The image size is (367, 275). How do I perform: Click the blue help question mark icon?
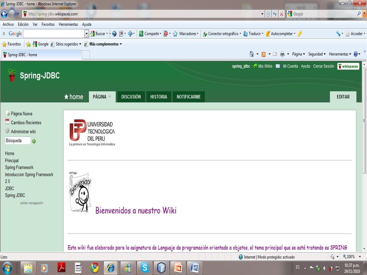pyautogui.click(x=356, y=54)
